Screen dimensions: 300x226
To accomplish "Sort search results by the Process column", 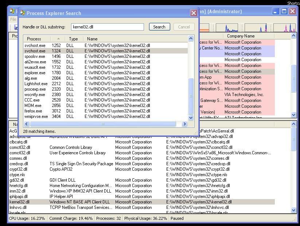I will 37,39.
